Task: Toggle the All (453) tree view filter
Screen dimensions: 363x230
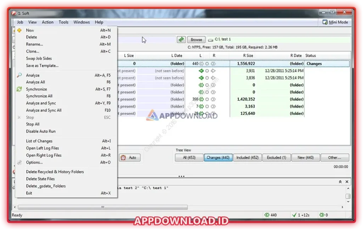Action: coord(189,158)
